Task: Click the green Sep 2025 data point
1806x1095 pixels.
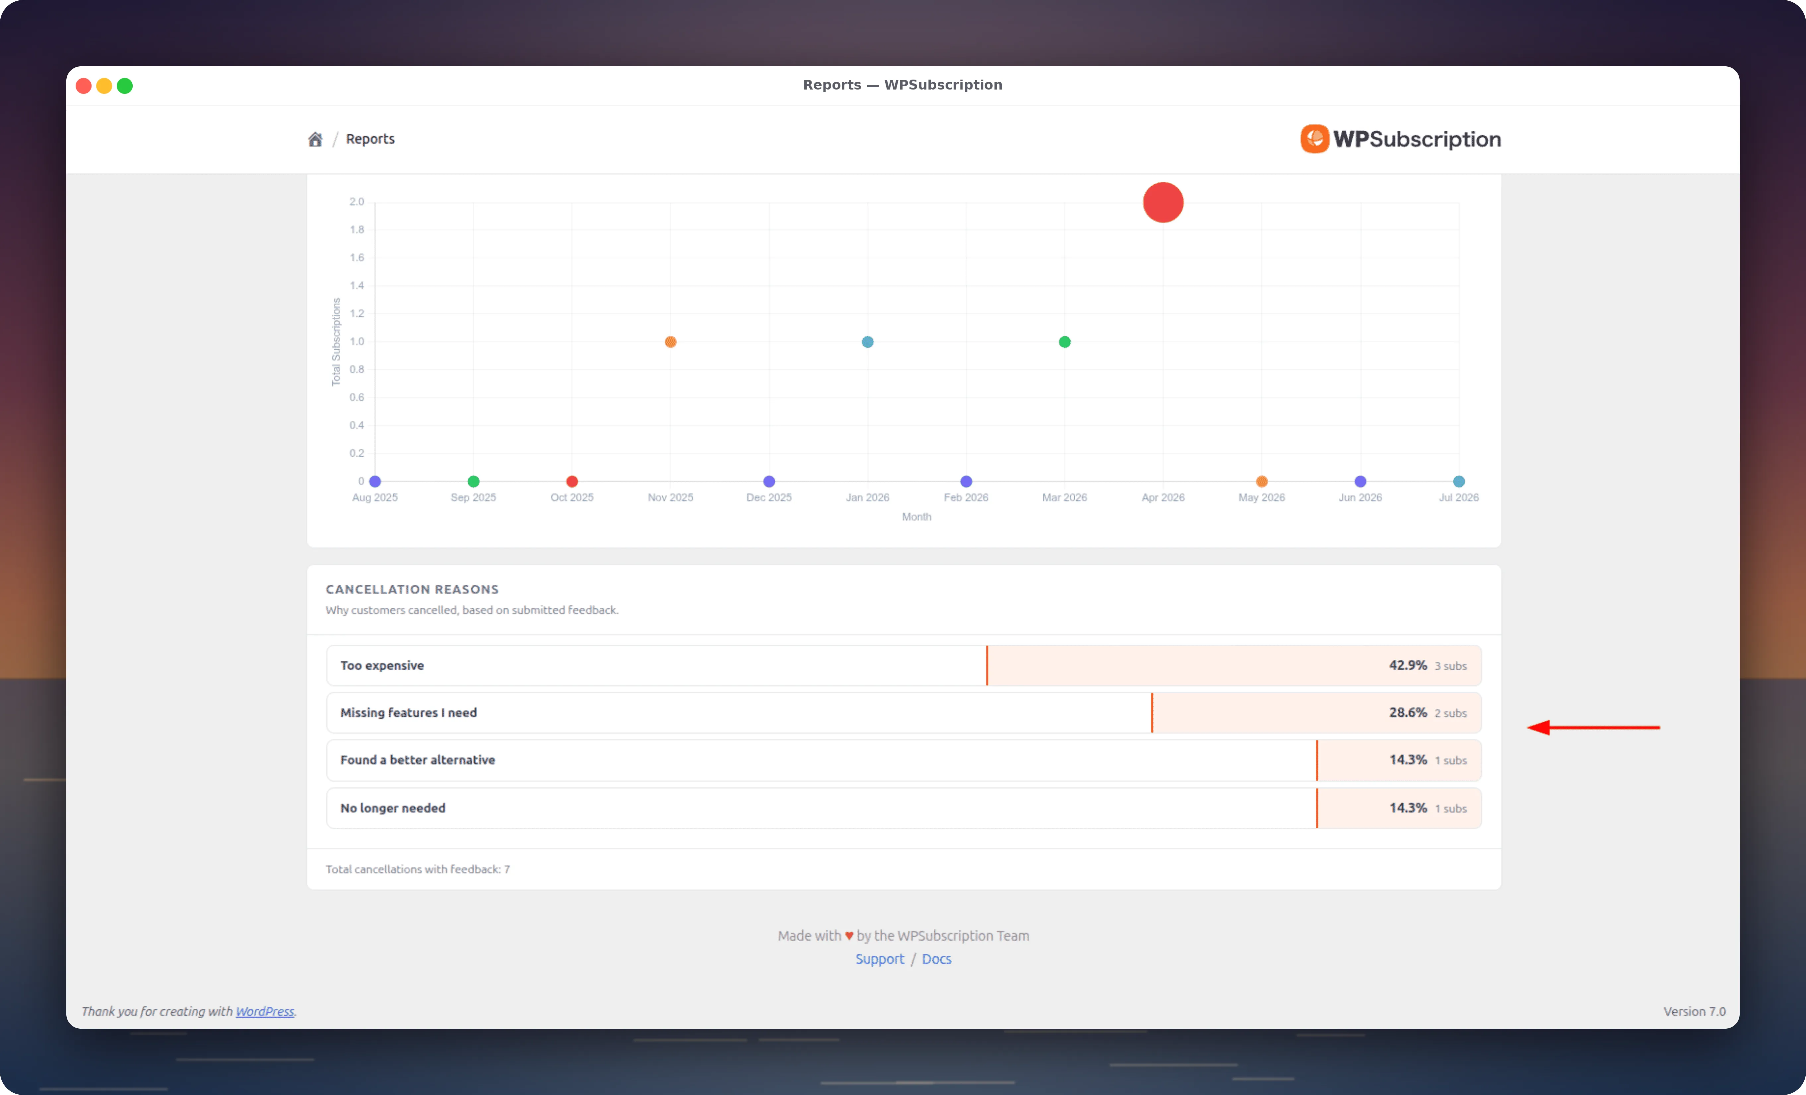Action: [474, 482]
